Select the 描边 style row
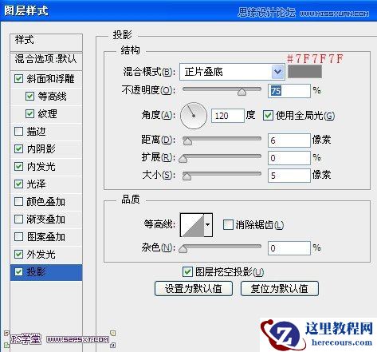This screenshot has width=377, height=352. [x=46, y=132]
